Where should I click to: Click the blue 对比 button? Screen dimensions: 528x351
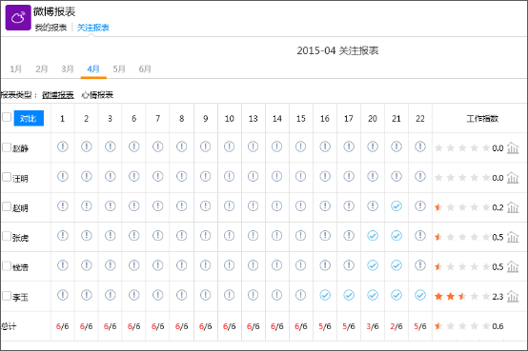tap(29, 118)
